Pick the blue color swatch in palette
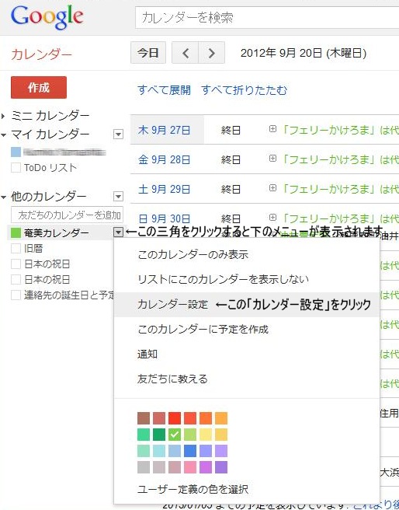This screenshot has width=399, height=510. point(190,451)
